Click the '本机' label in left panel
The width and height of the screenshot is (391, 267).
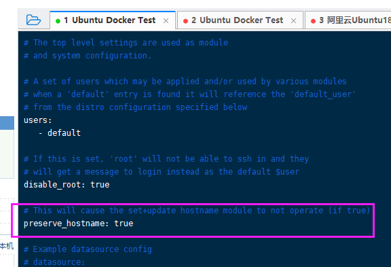(x=7, y=246)
